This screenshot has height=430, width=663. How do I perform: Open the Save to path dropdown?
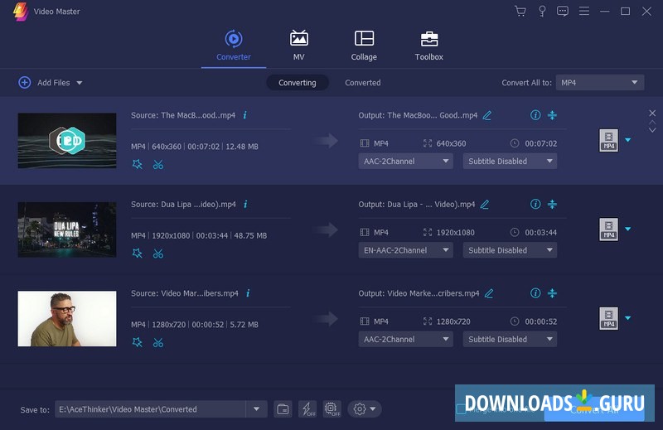click(256, 409)
